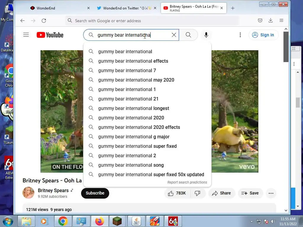Pick 'super fixed 50x updated' suggestion
Viewport: 303px width, 227px height.
[x=147, y=174]
